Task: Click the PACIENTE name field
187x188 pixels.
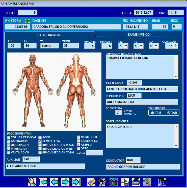Action: point(77,26)
